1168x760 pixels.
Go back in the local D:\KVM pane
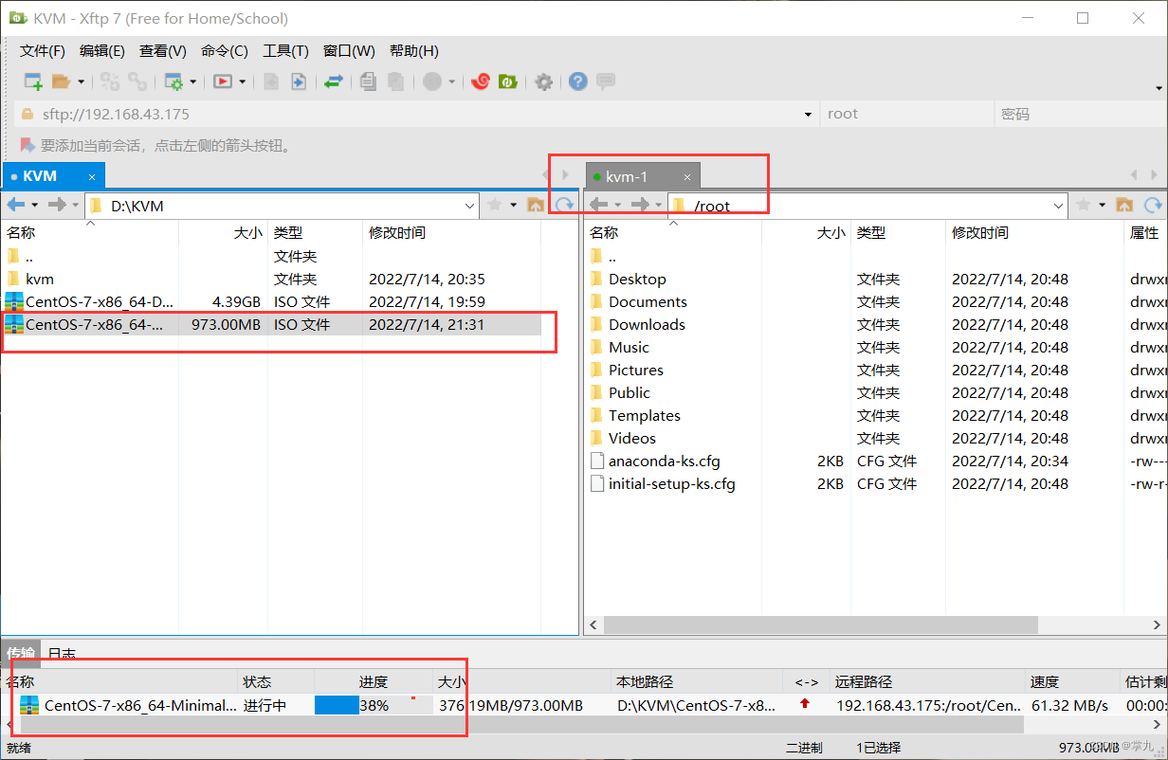coord(16,205)
